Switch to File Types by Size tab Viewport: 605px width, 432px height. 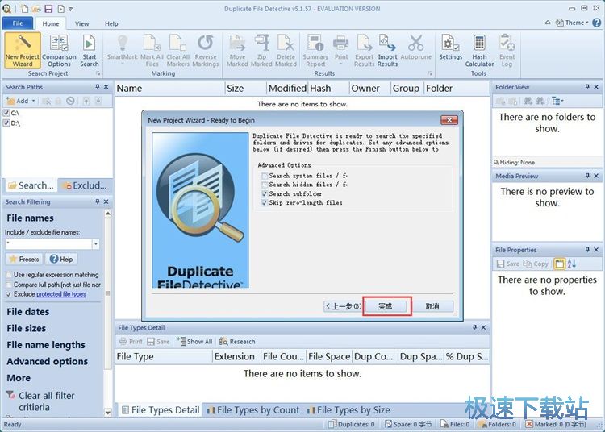tap(348, 410)
